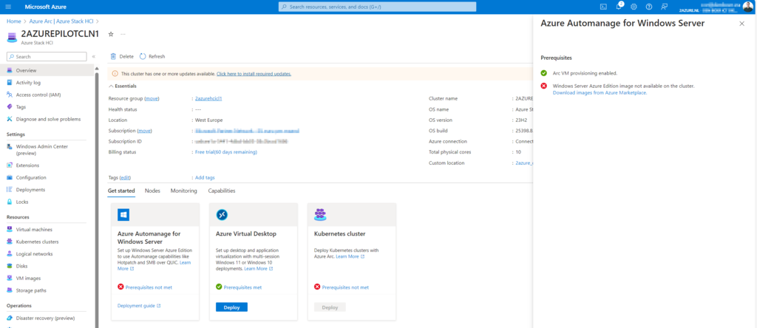Open Learn More link in Kubernetes cluster card

[350, 256]
